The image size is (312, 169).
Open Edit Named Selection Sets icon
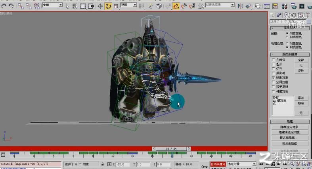[x=201, y=6]
